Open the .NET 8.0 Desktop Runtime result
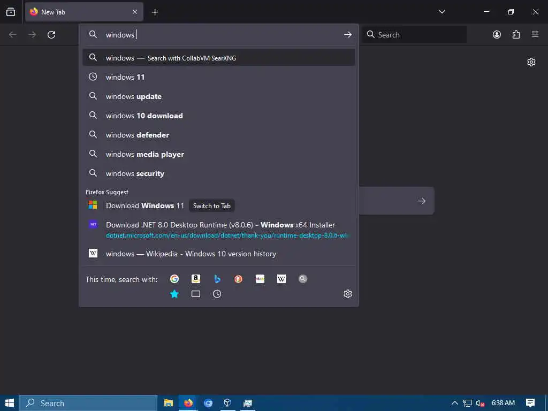The width and height of the screenshot is (548, 411). point(219,230)
